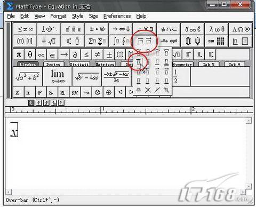Open relational symbols palette (≤≠≈)

[25, 29]
